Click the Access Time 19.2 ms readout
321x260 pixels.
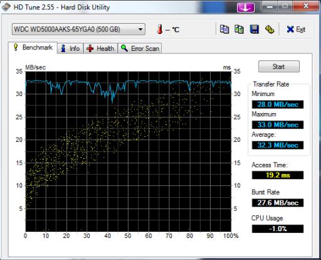[x=278, y=175]
